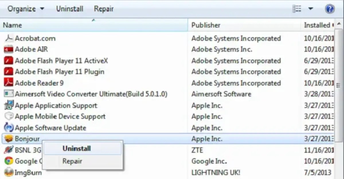Screen dimensions: 344x179
Task: Click the Name column sort arrow
Action: point(93,20)
